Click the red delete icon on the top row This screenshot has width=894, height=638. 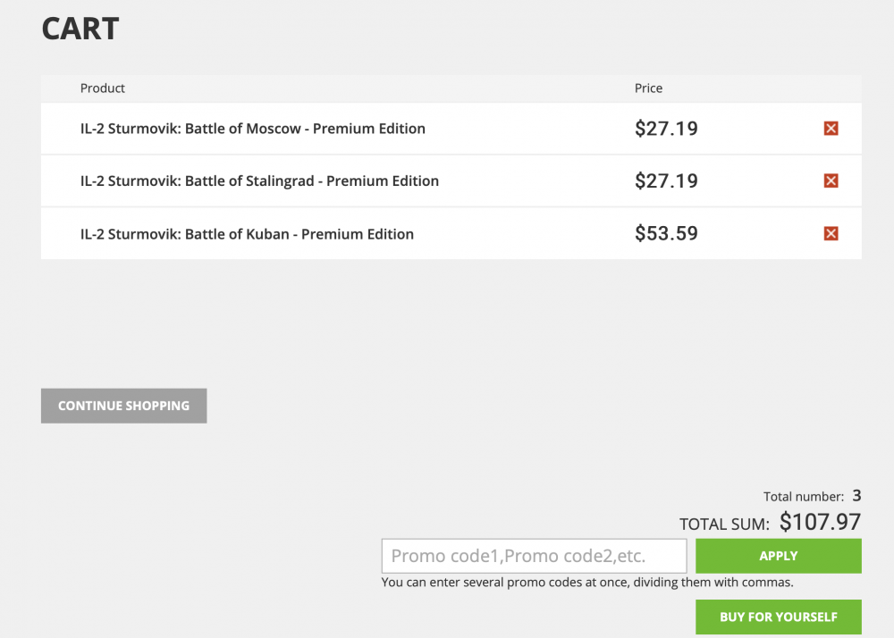point(831,128)
